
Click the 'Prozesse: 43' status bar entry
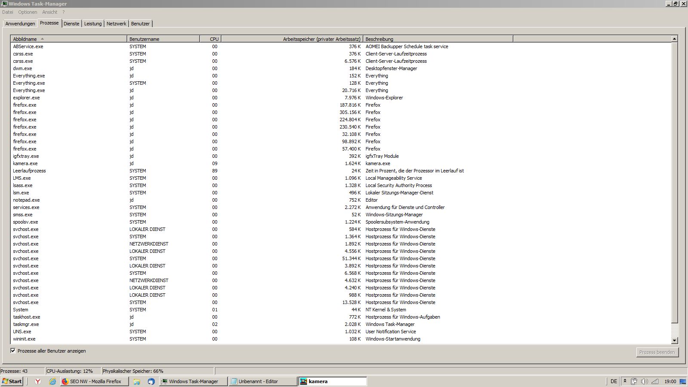pos(22,371)
